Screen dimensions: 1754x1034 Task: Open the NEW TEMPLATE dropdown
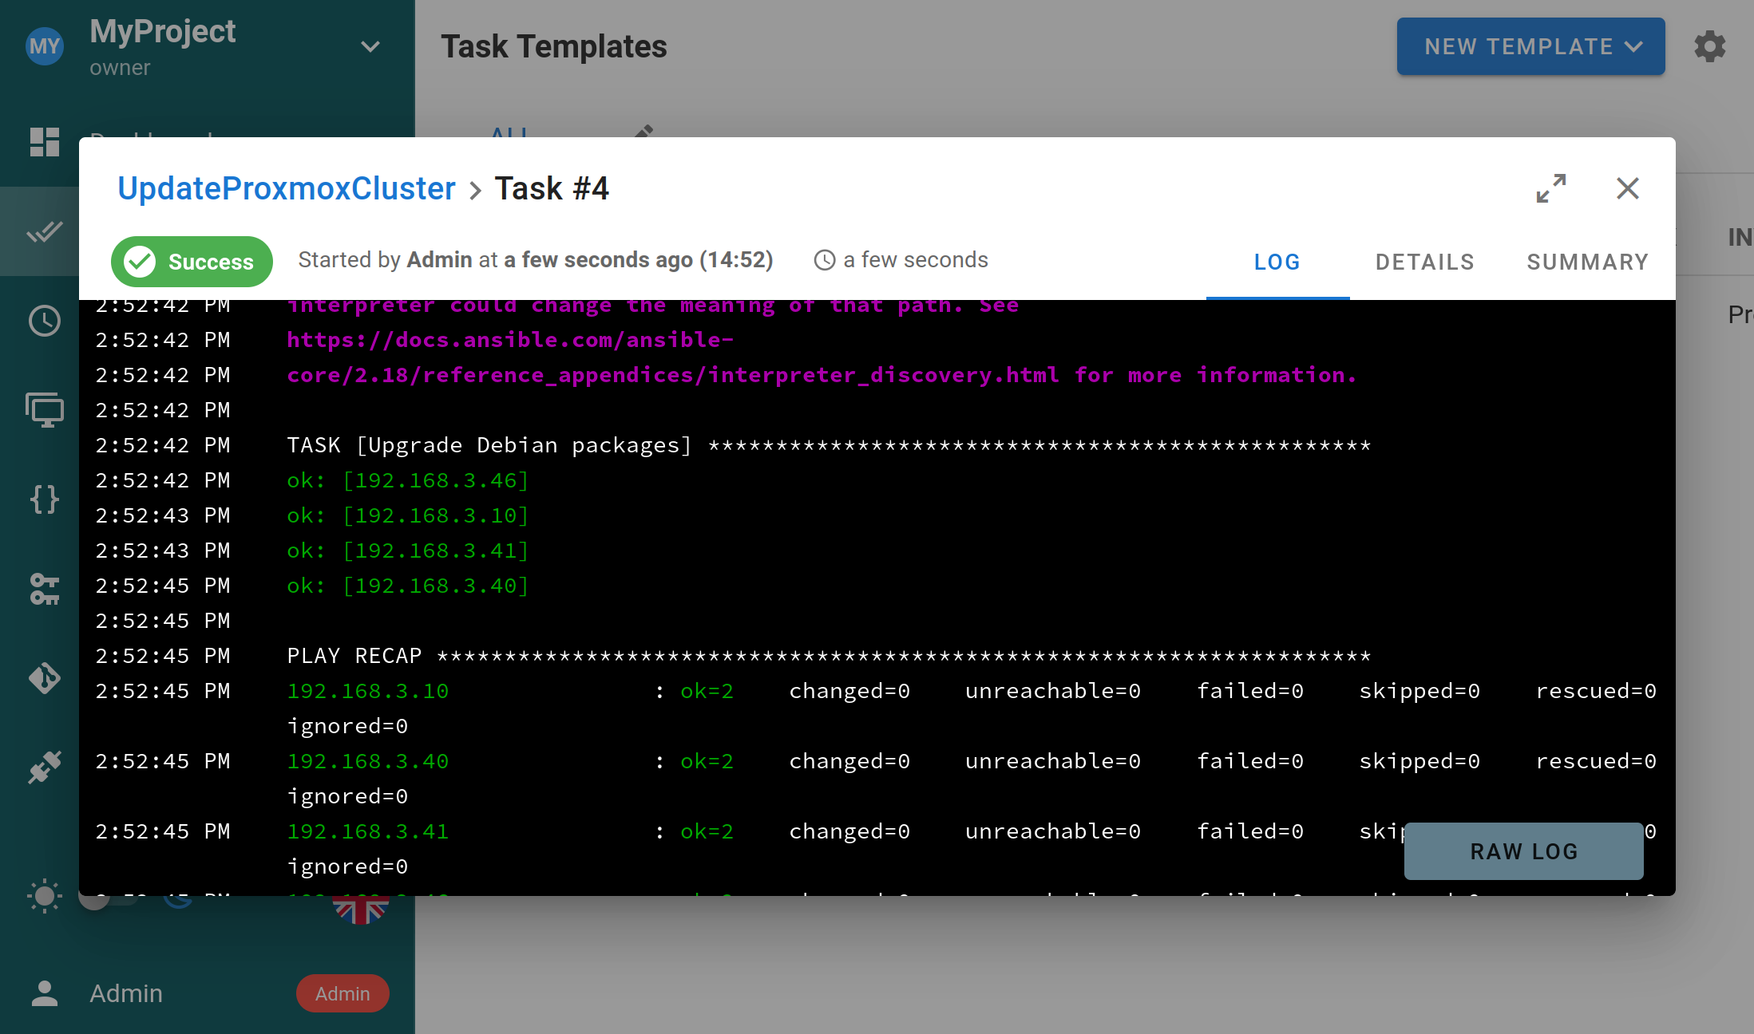pos(1530,46)
